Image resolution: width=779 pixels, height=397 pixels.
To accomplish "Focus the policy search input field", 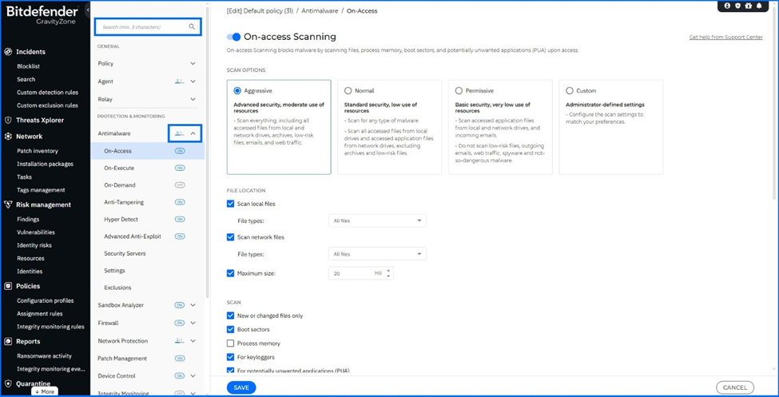I will pyautogui.click(x=148, y=27).
